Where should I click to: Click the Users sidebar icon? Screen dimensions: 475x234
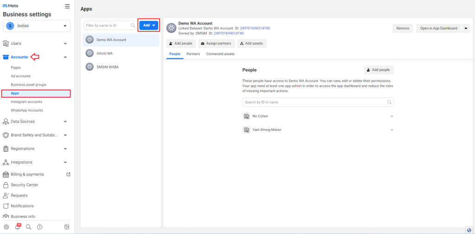coord(6,43)
